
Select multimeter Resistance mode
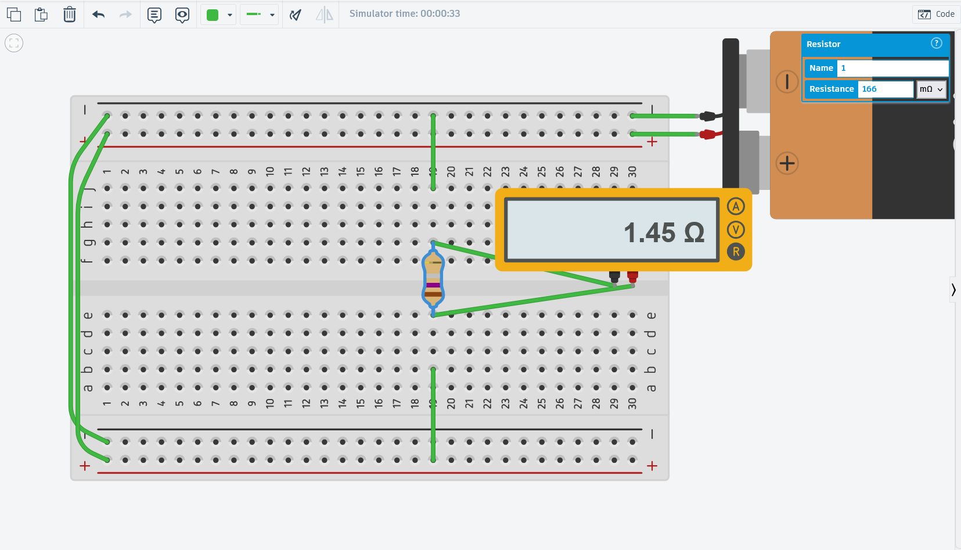point(736,252)
